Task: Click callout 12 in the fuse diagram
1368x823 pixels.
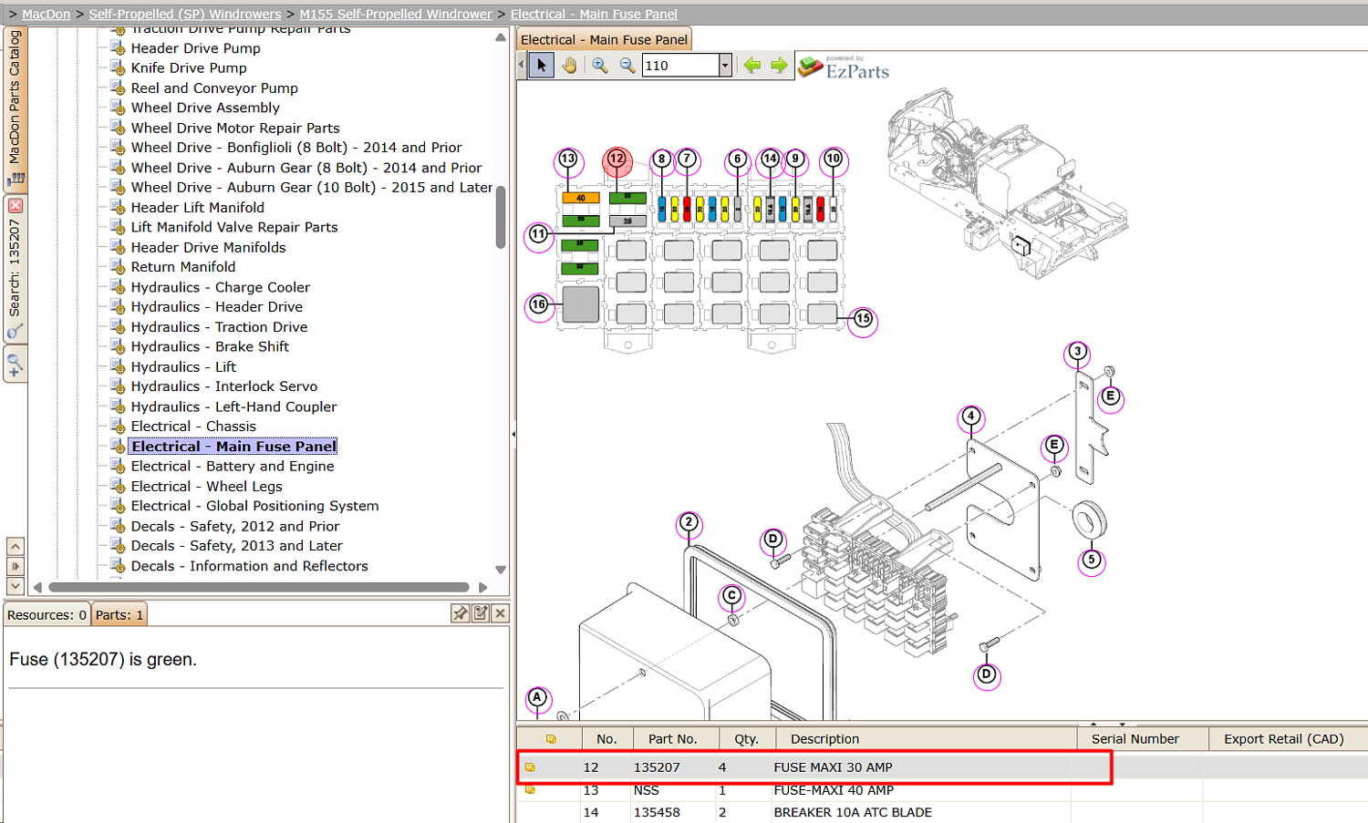Action: point(617,160)
